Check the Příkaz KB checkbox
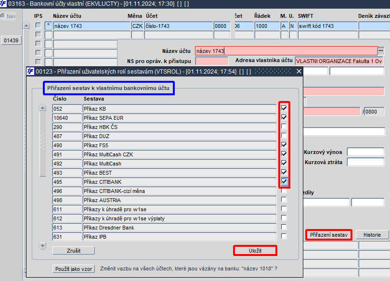 [x=284, y=108]
